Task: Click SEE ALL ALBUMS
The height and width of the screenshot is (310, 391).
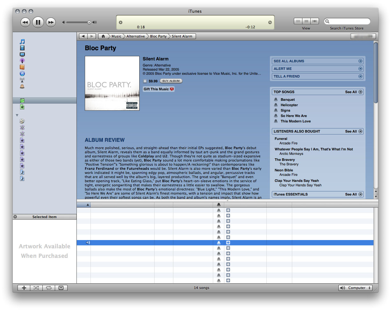Action: pos(318,61)
